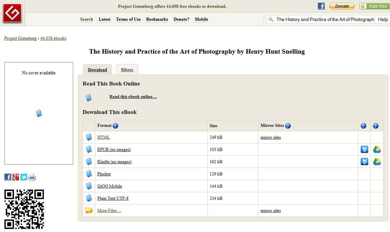This screenshot has width=390, height=232.
Task: Click the printer icon in sidebar
Action: click(32, 177)
